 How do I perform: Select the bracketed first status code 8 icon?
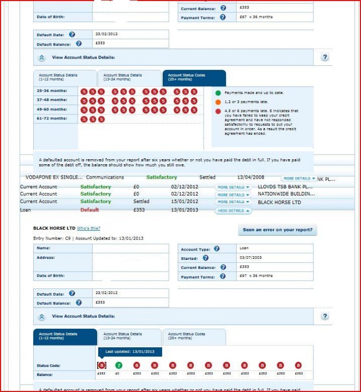(102, 365)
